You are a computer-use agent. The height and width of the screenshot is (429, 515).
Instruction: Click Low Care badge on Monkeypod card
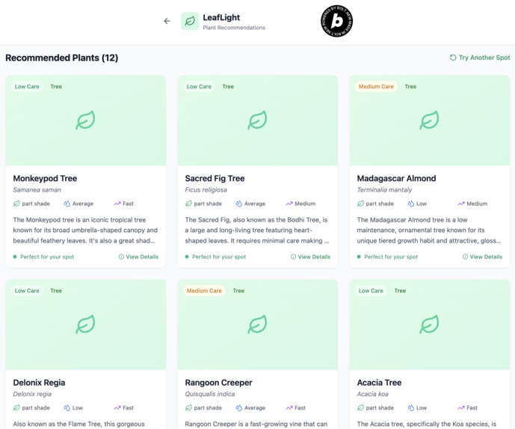[x=27, y=87]
